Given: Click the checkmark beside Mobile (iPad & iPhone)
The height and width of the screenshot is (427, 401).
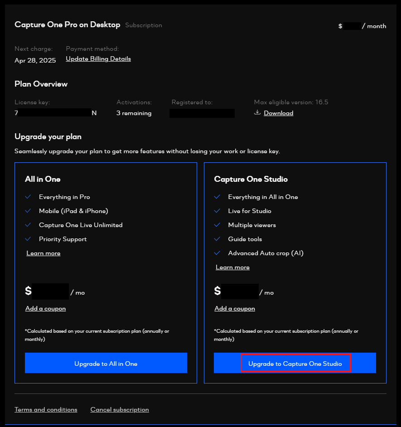Looking at the screenshot, I should 28,211.
